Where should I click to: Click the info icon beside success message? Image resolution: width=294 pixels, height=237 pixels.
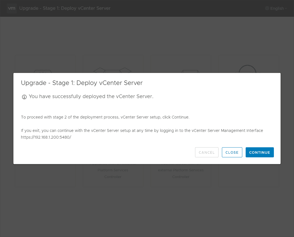pos(24,97)
